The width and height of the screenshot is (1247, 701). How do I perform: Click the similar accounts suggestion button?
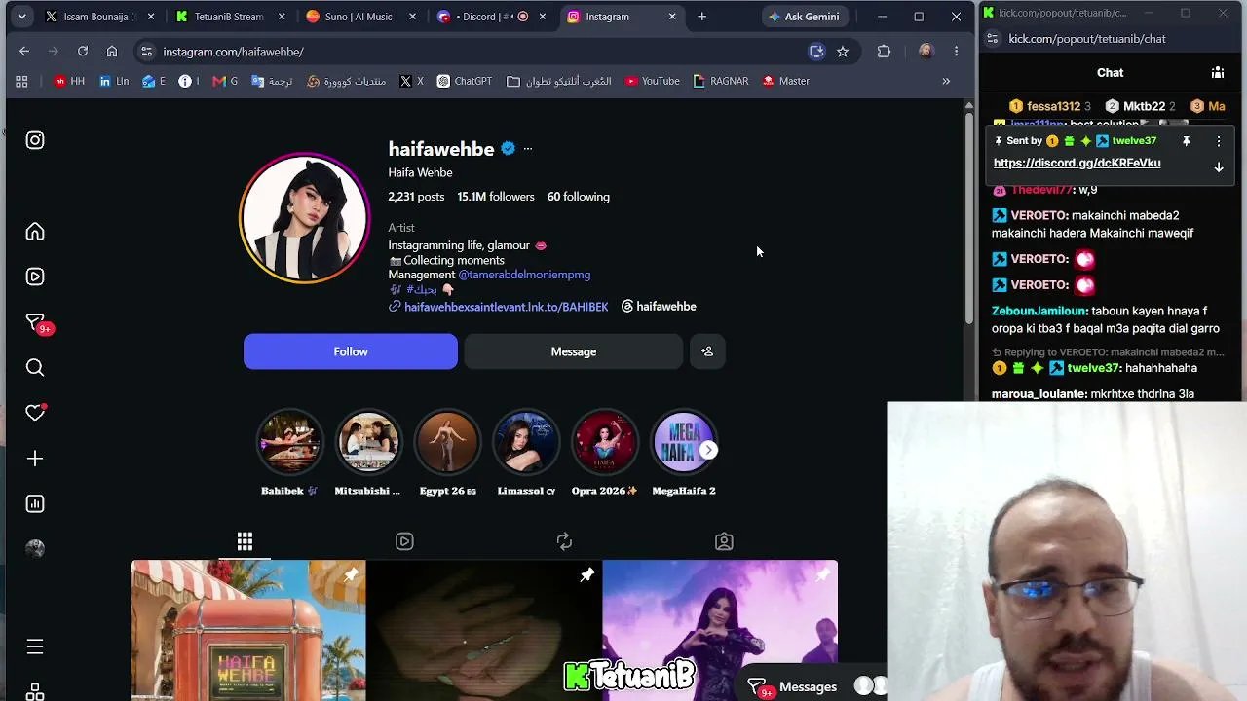point(707,351)
